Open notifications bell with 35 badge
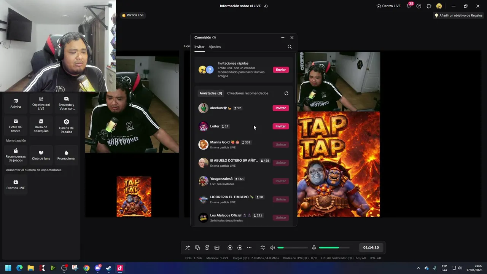The height and width of the screenshot is (274, 487). point(409,6)
